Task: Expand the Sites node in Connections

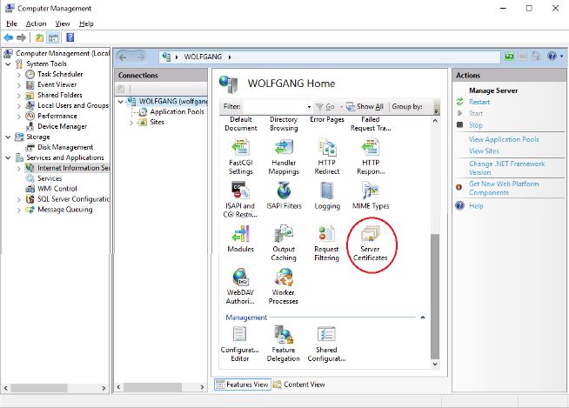Action: pyautogui.click(x=131, y=123)
